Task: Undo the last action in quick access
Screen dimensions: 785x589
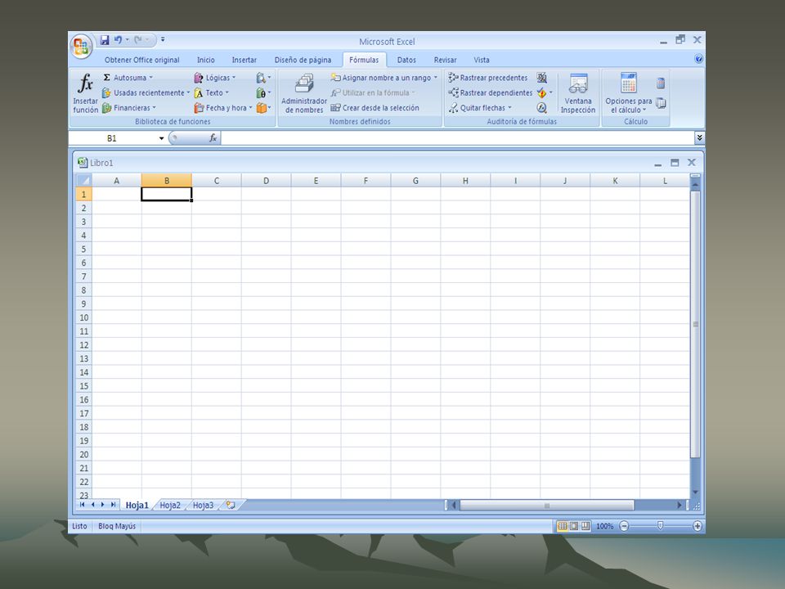Action: [118, 40]
